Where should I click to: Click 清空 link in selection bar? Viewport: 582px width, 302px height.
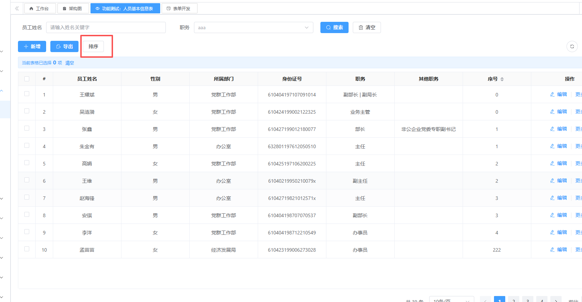(x=70, y=63)
